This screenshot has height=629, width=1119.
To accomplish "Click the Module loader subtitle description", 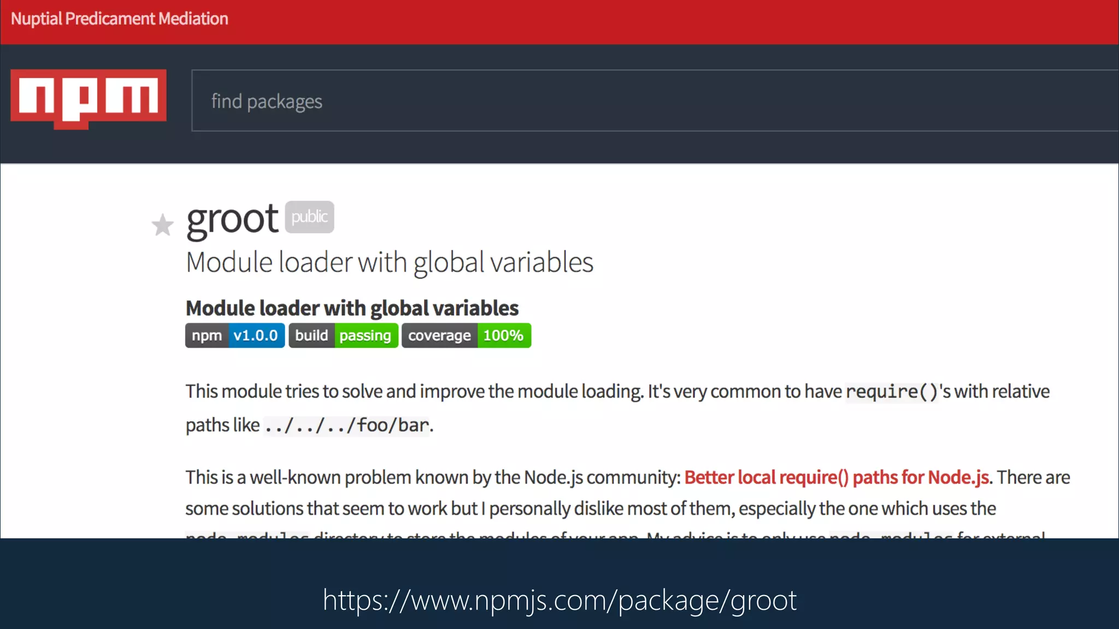I will point(389,263).
